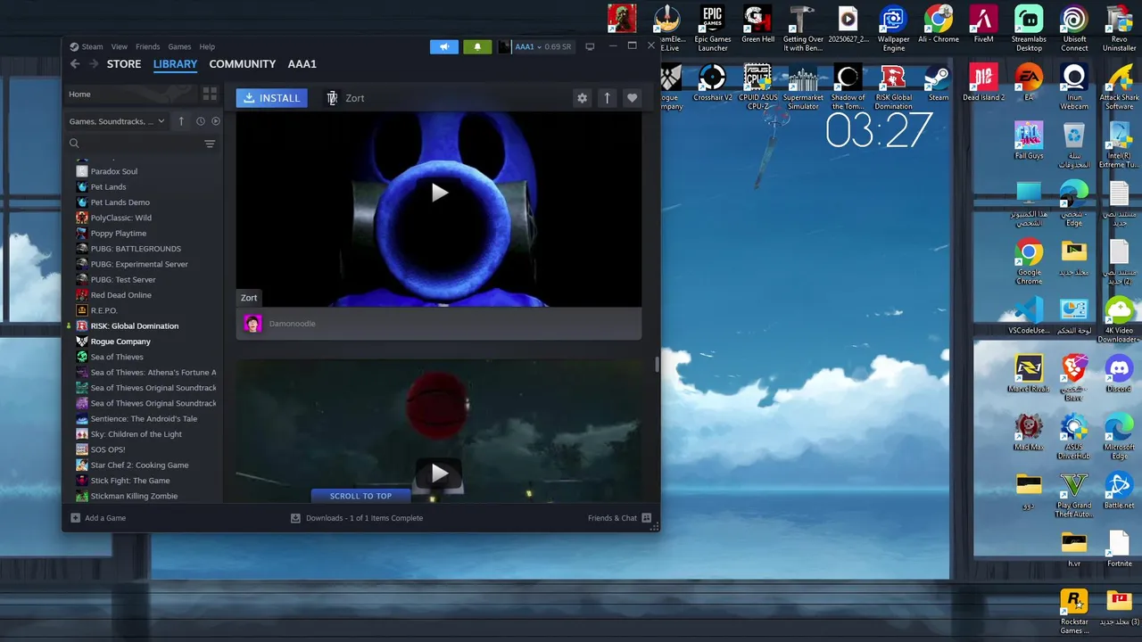1142x642 pixels.
Task: Click the Friends & Chat icon
Action: 647,518
